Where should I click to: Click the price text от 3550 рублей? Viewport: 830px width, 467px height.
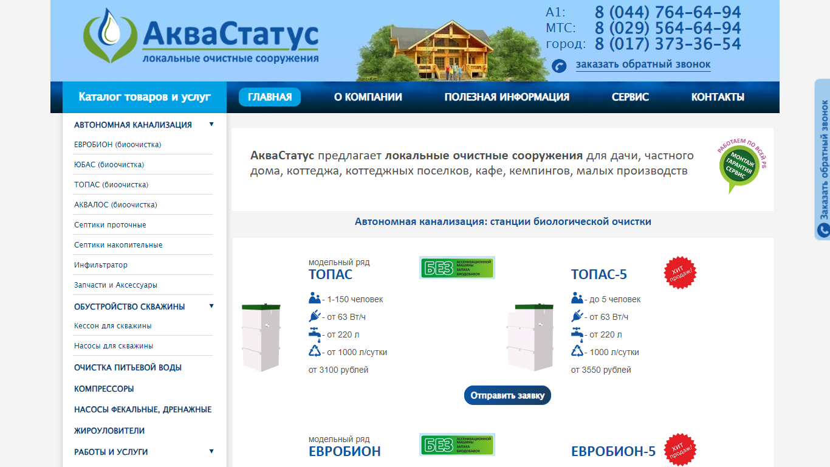601,370
